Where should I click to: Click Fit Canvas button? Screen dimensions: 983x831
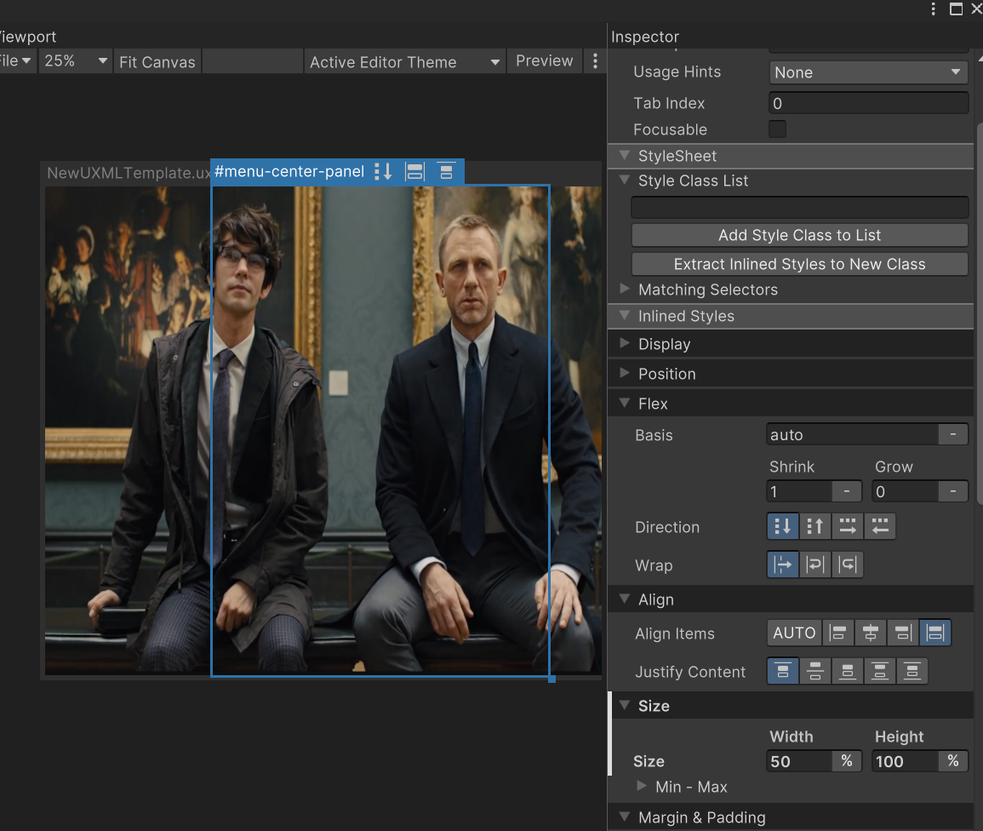click(157, 61)
